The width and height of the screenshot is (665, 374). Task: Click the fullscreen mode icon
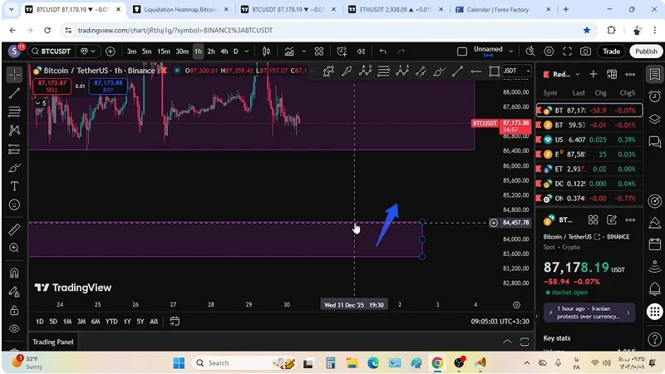click(x=568, y=52)
